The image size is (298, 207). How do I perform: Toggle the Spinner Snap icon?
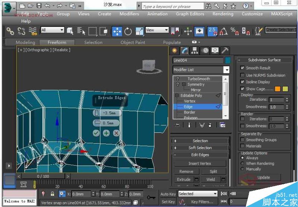pyautogui.click(x=245, y=31)
